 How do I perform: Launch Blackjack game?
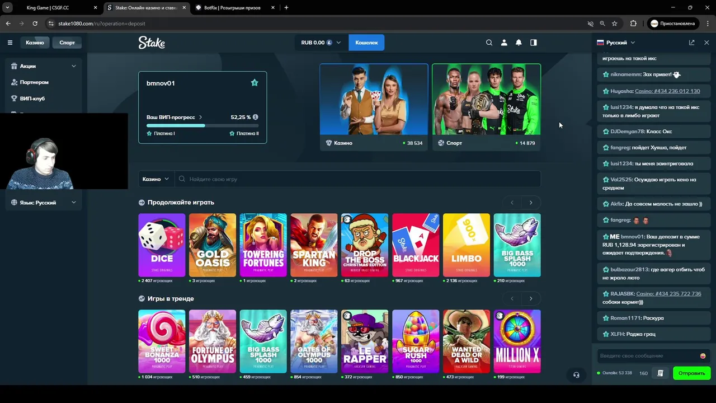click(416, 245)
